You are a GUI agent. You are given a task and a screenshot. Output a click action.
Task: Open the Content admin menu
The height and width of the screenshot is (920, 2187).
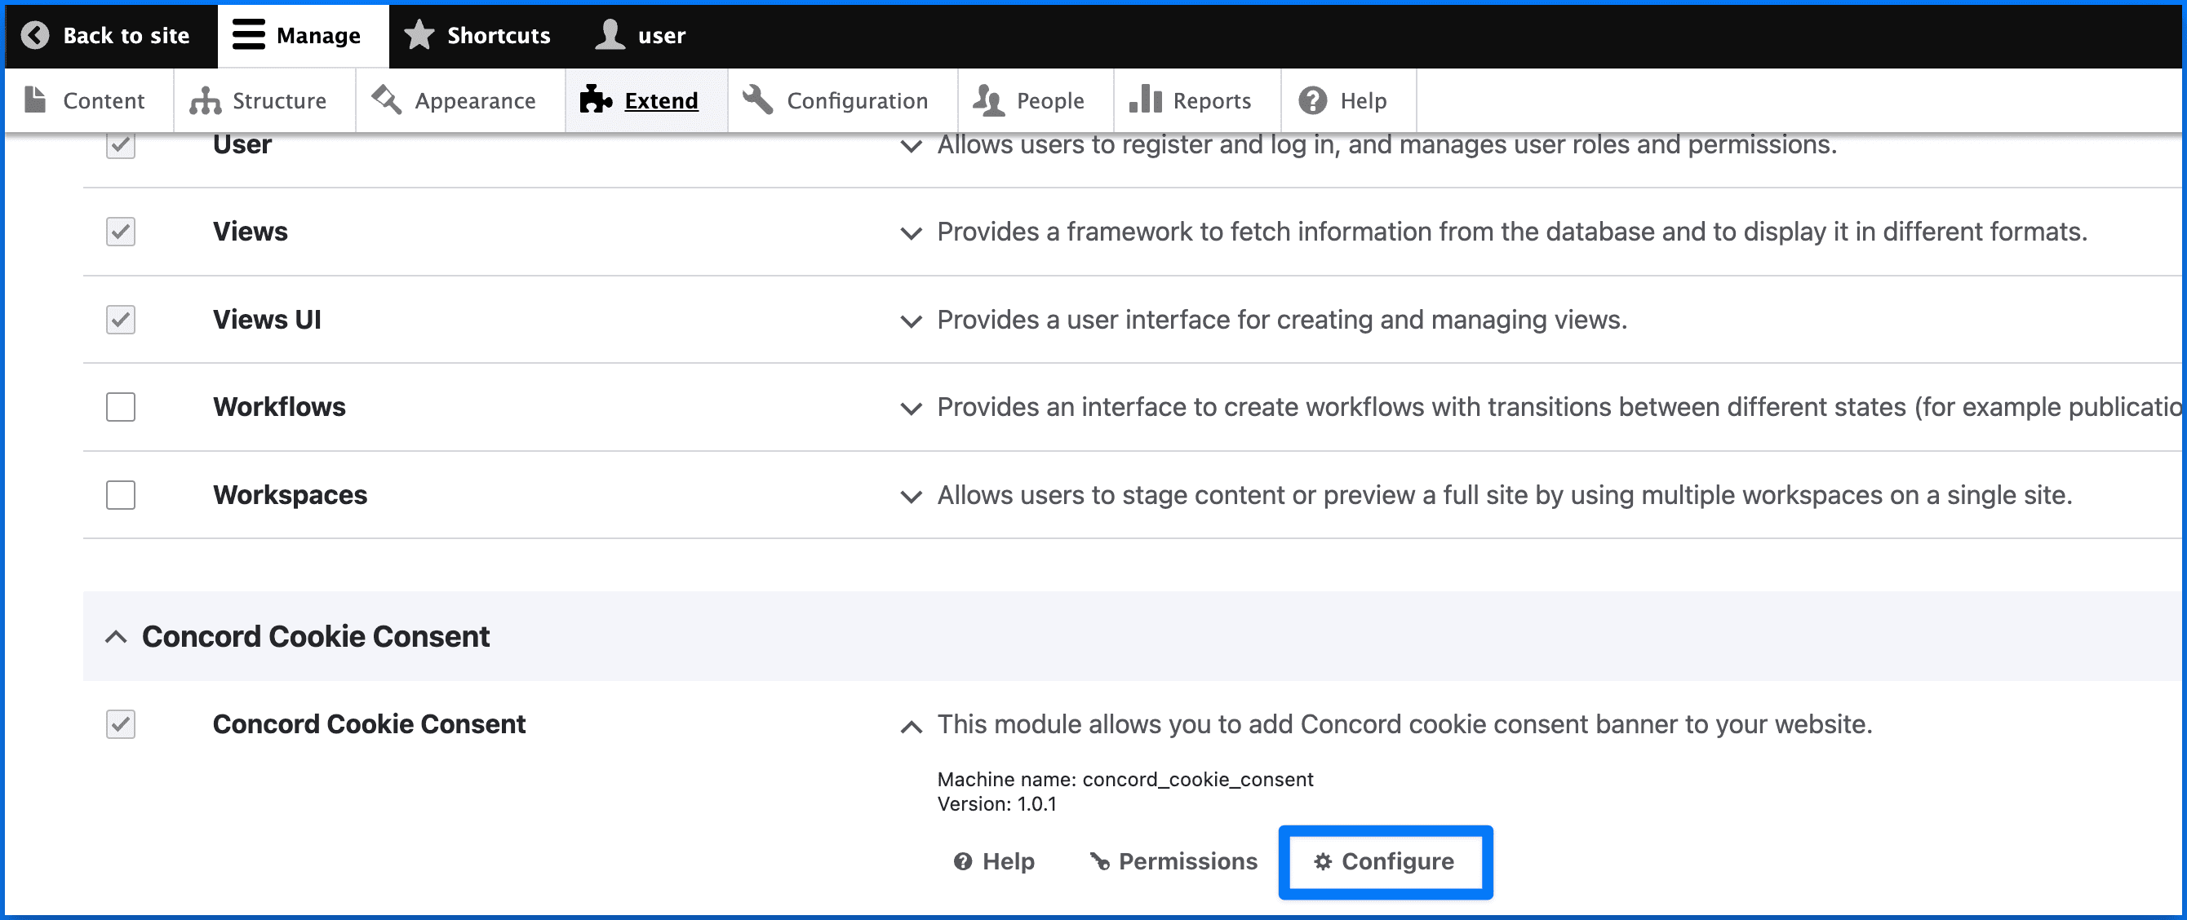tap(87, 101)
